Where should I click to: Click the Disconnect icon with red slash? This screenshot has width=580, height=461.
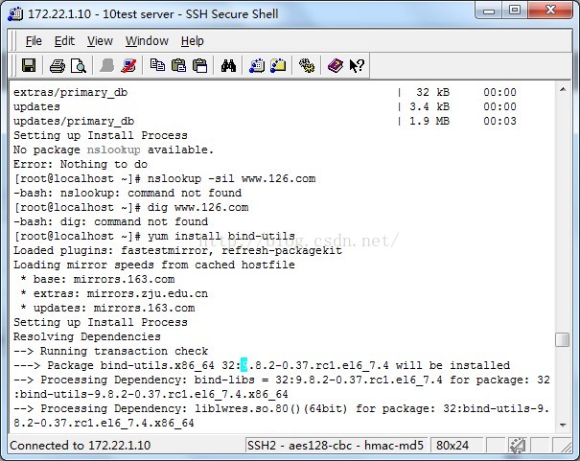coord(128,66)
